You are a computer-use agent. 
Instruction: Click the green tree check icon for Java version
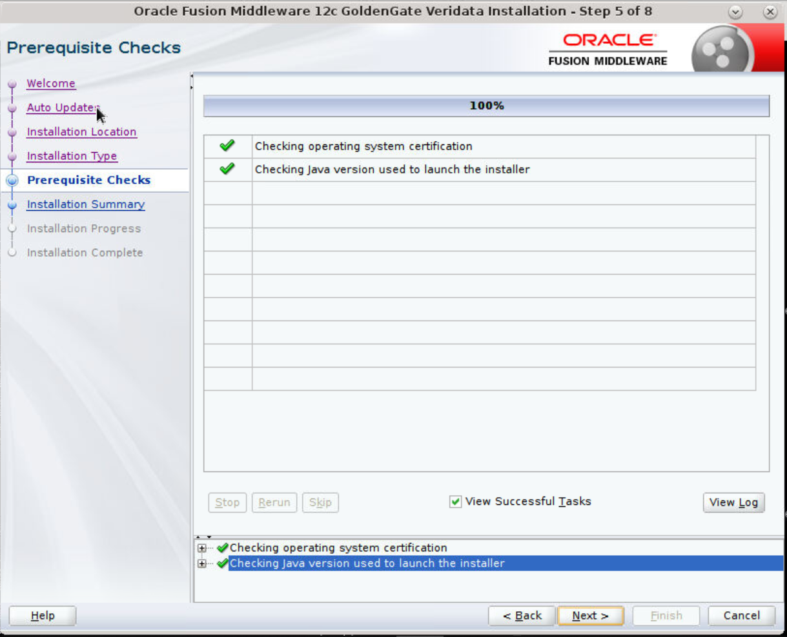pos(223,563)
